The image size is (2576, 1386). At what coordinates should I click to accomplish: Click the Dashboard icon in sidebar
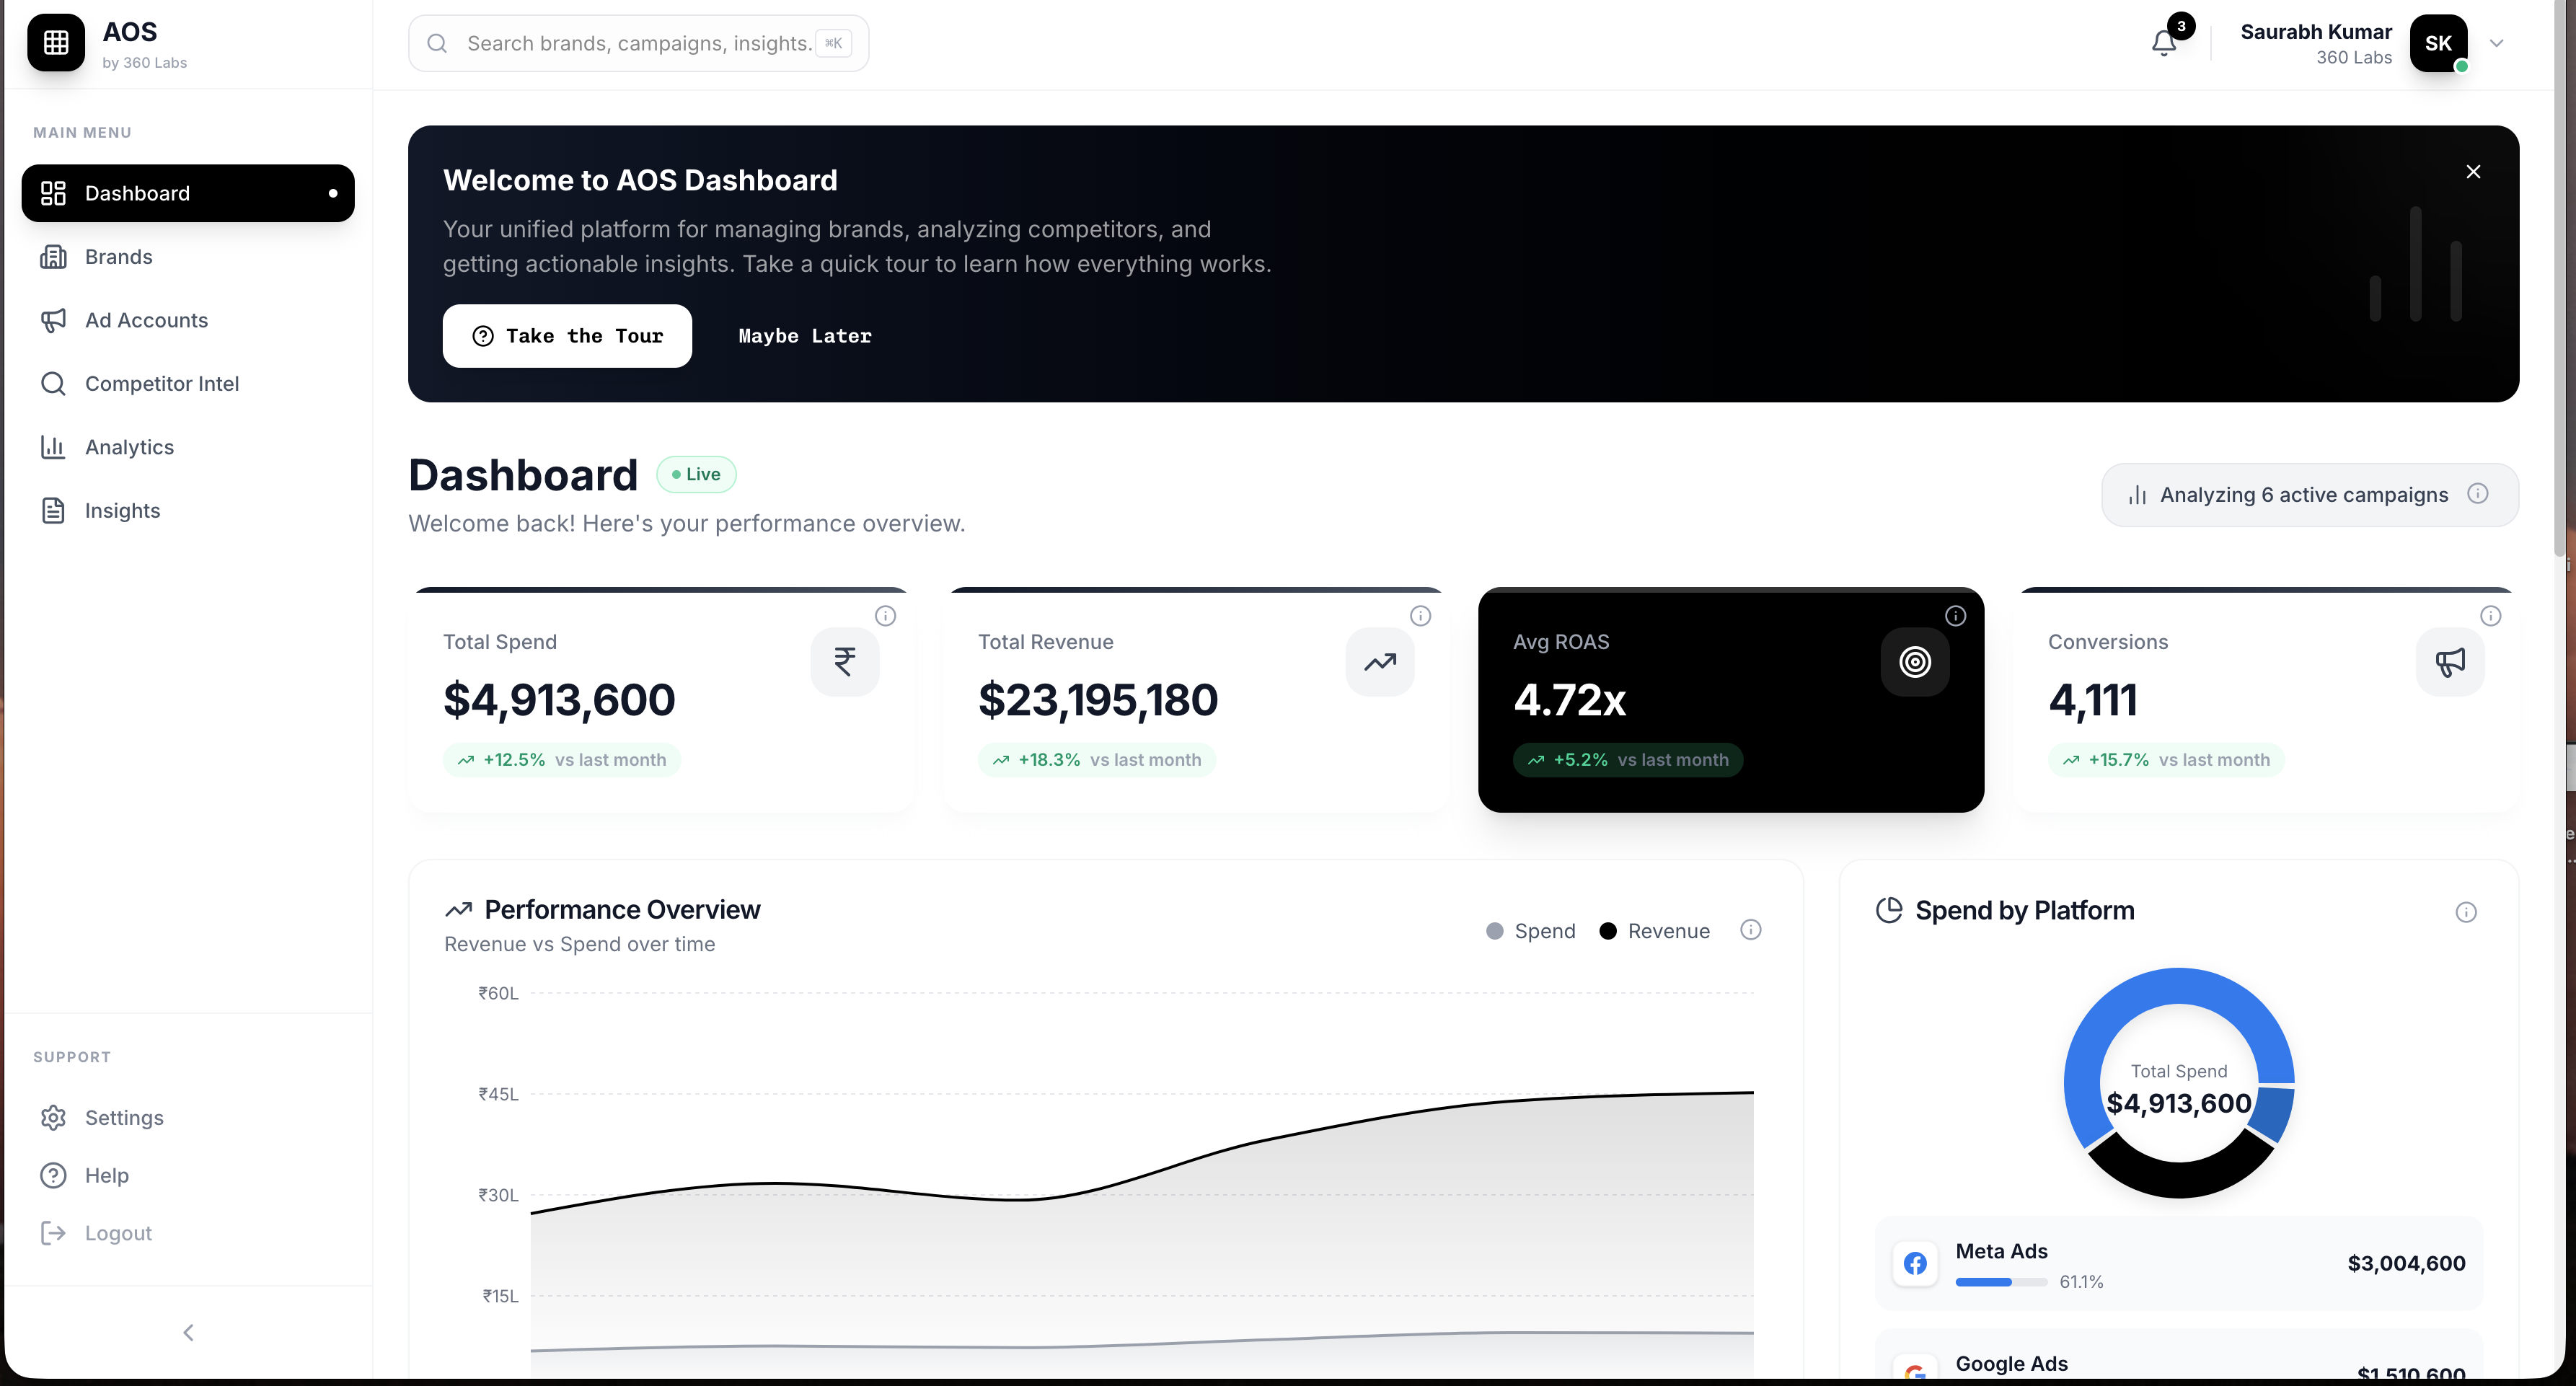coord(53,193)
